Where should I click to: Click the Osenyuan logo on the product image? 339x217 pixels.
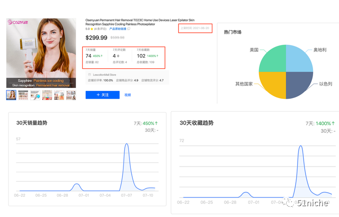[x=18, y=22]
